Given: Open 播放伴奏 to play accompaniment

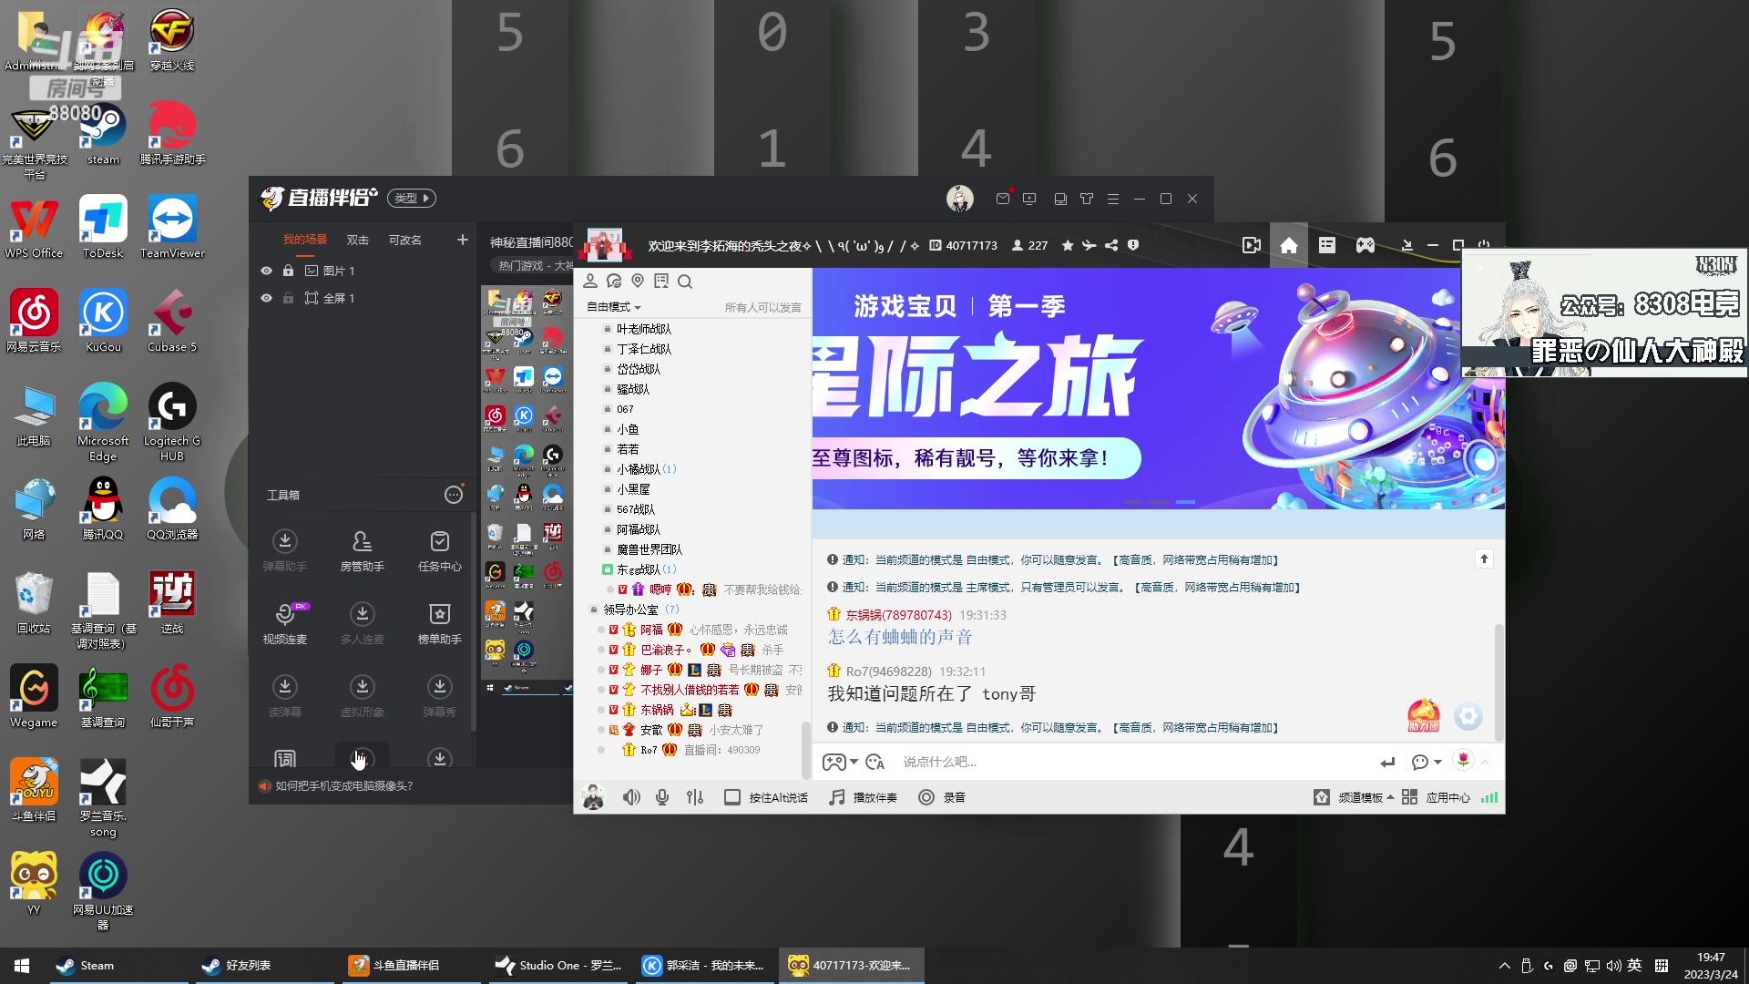Looking at the screenshot, I should (x=862, y=796).
